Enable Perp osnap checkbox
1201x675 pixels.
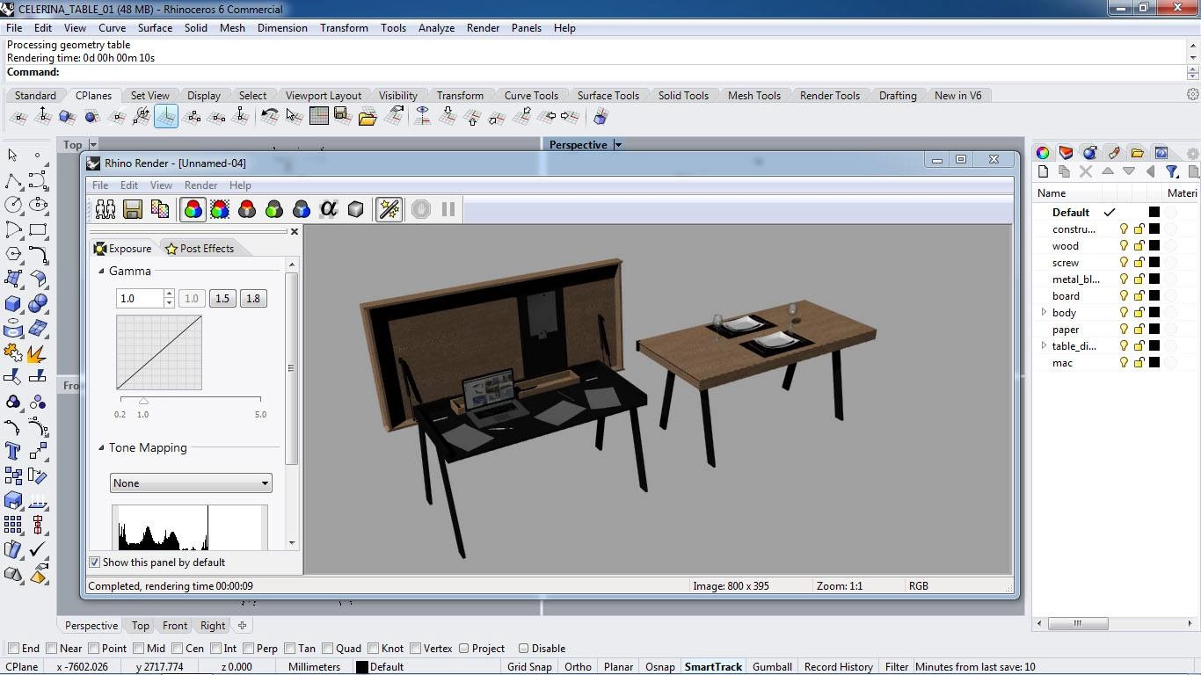248,649
